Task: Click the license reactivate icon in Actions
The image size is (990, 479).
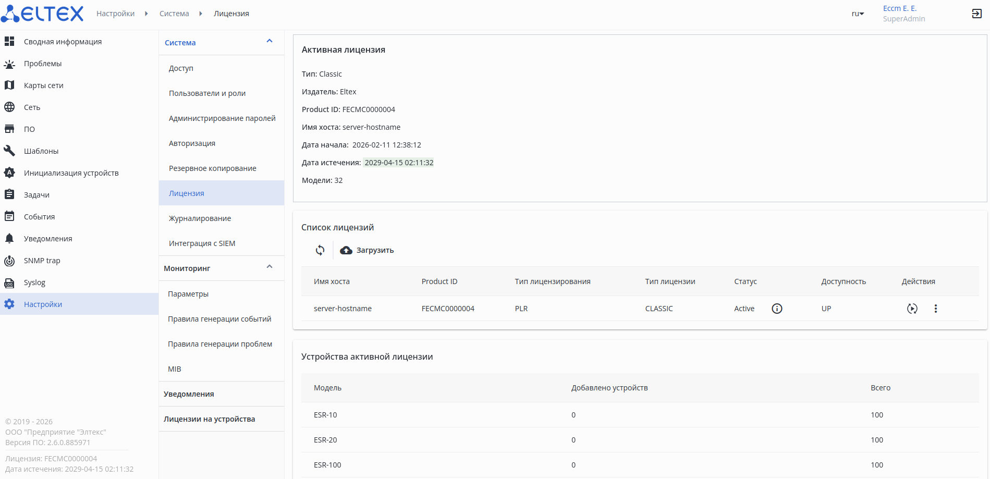Action: (912, 309)
